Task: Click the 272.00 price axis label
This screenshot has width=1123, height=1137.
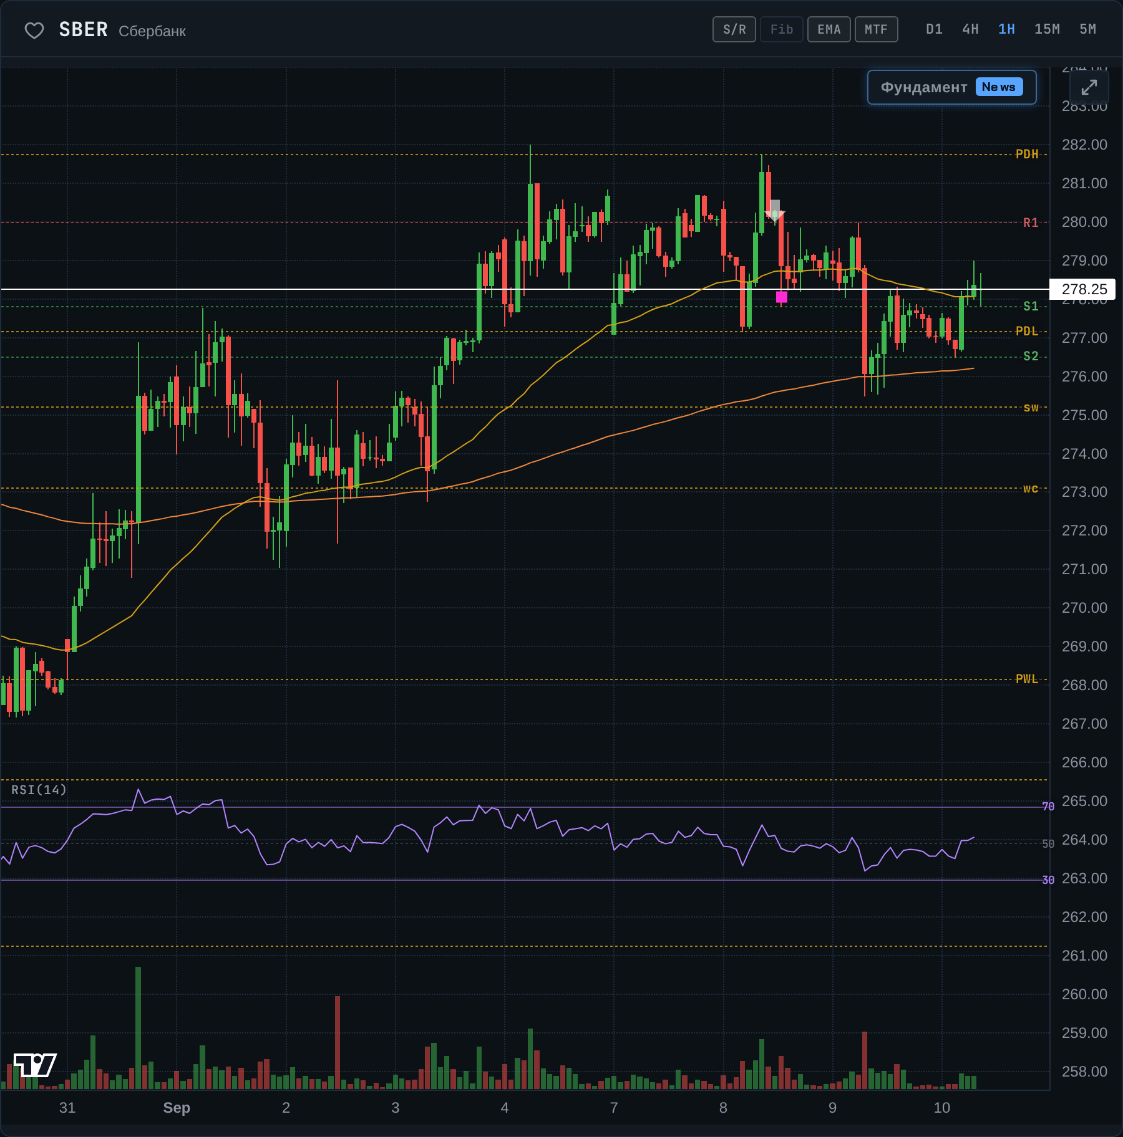Action: (x=1084, y=530)
